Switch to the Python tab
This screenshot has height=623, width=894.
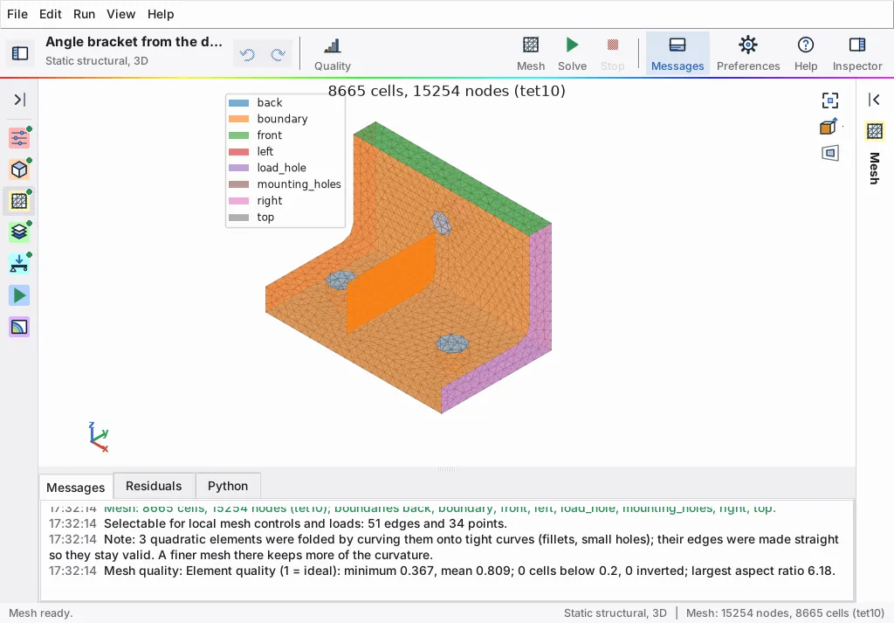point(228,486)
